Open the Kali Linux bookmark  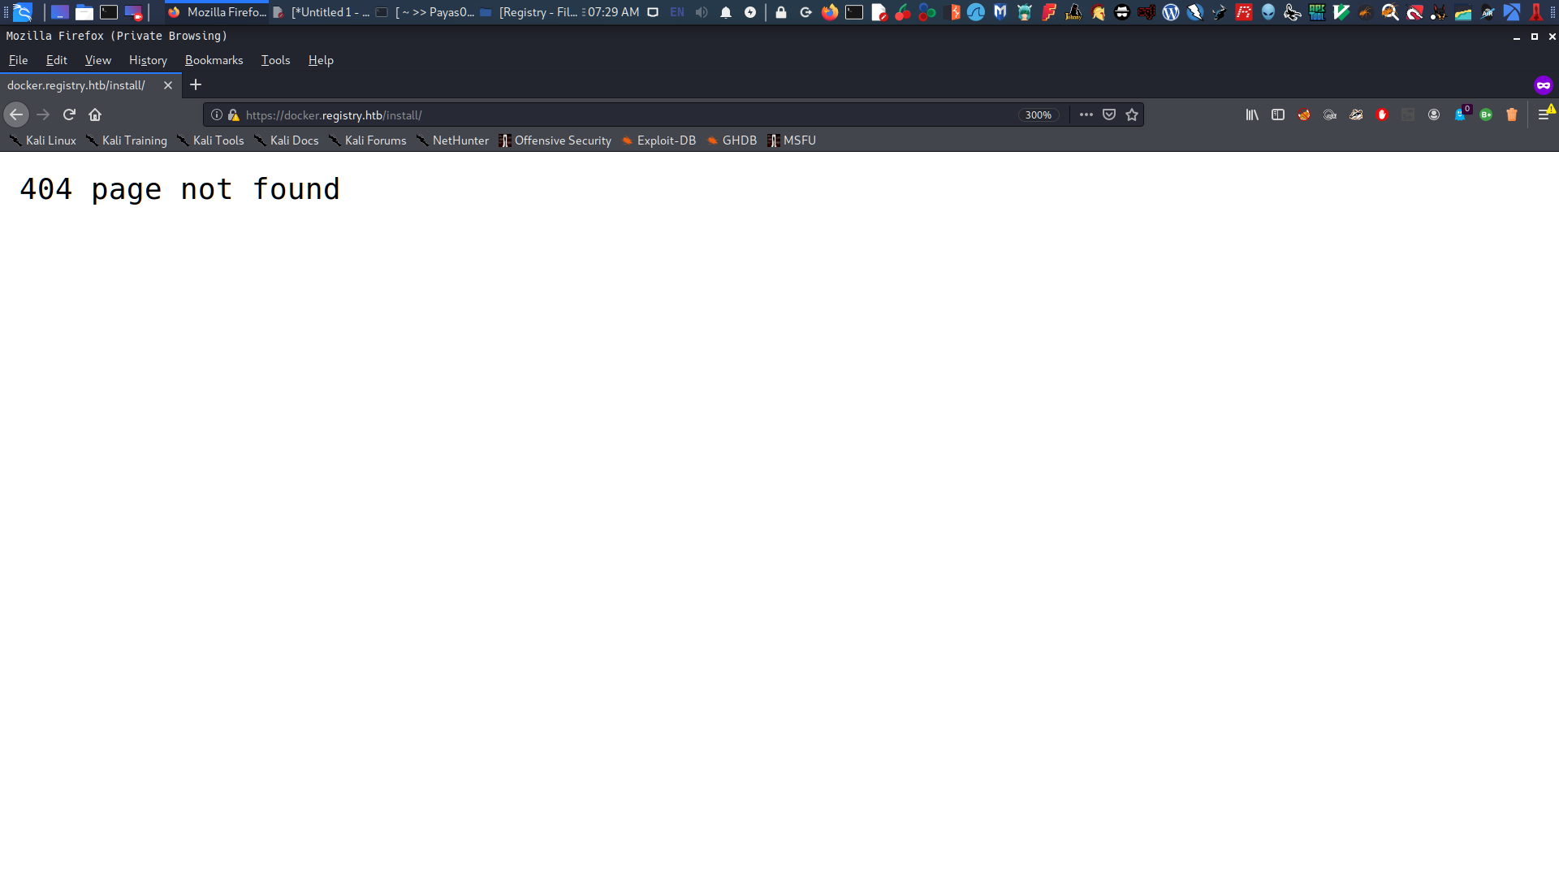(43, 140)
